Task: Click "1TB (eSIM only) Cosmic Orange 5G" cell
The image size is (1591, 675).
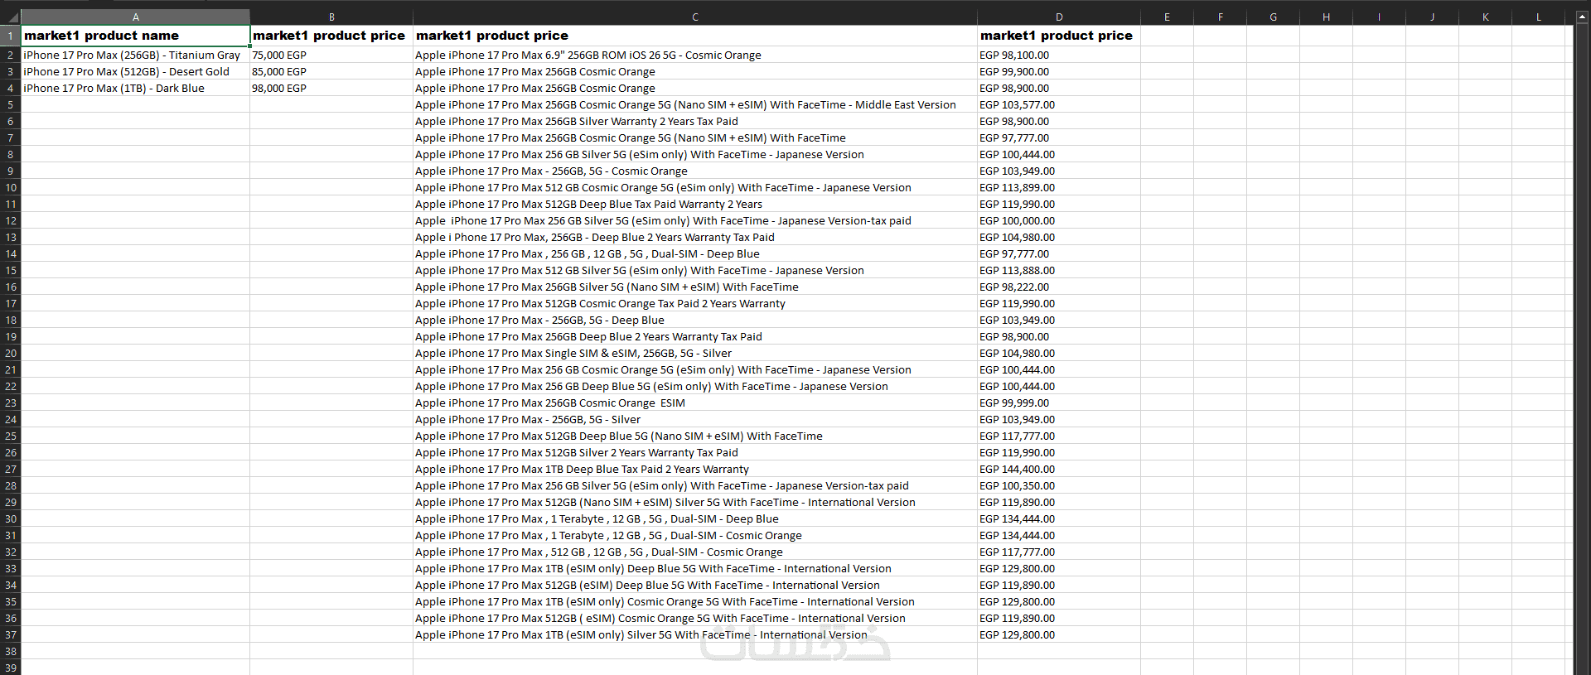Action: [x=695, y=601]
